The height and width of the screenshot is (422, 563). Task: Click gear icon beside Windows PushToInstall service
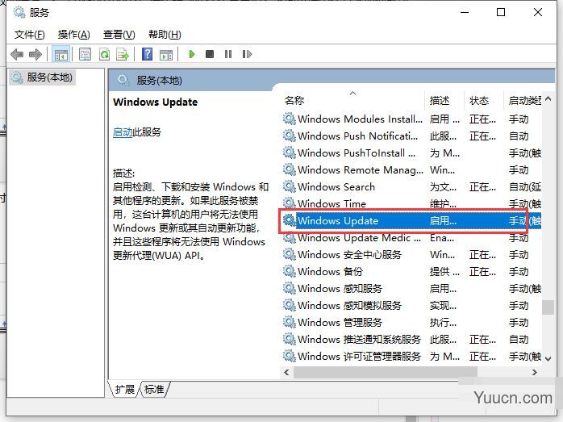click(289, 153)
